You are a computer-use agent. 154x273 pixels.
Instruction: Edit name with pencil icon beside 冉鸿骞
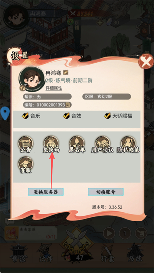66,72
